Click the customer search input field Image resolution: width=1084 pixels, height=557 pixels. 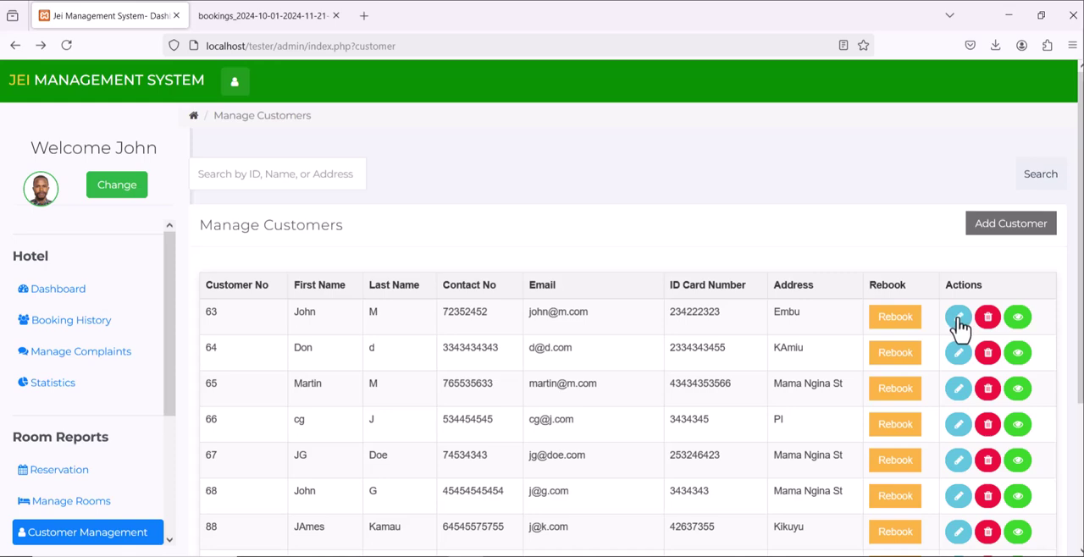pos(277,174)
